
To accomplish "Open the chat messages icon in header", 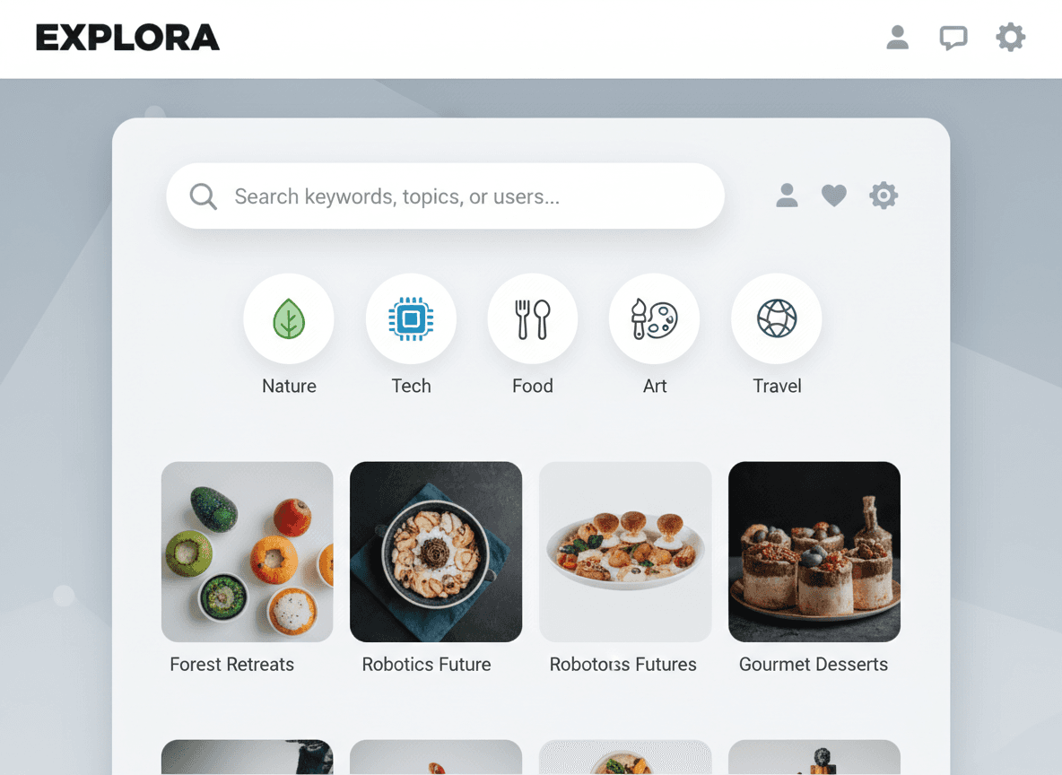I will click(953, 38).
